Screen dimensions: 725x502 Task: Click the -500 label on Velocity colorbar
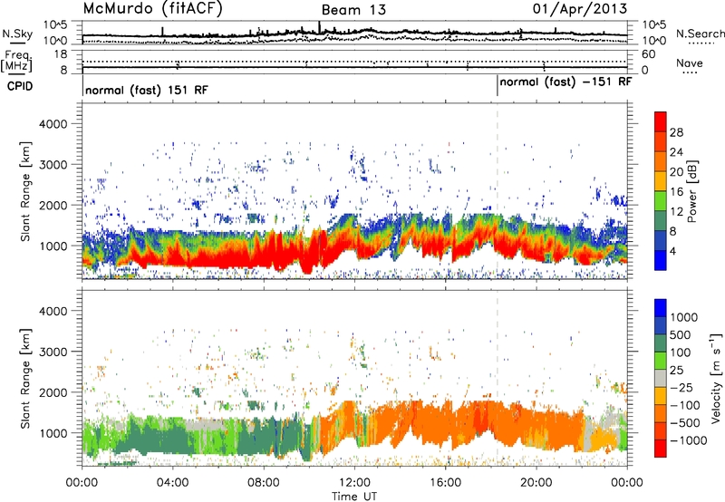point(685,422)
